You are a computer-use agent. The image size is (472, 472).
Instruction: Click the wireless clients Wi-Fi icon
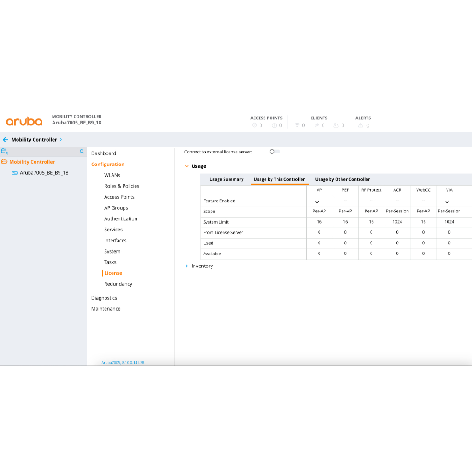[297, 125]
